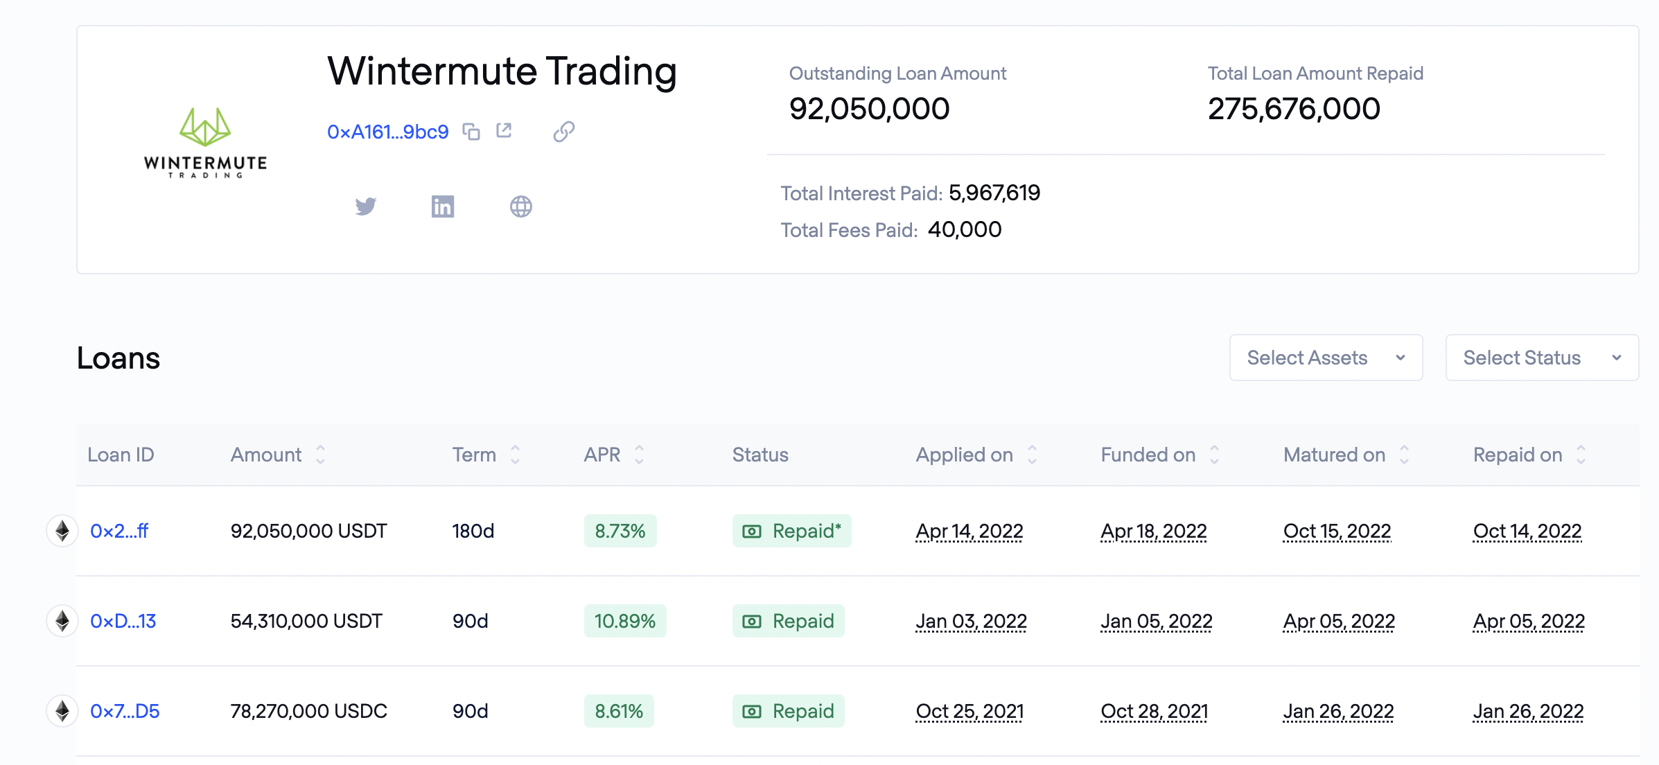Open loan 0xD...13 details link
The image size is (1659, 765).
point(123,622)
